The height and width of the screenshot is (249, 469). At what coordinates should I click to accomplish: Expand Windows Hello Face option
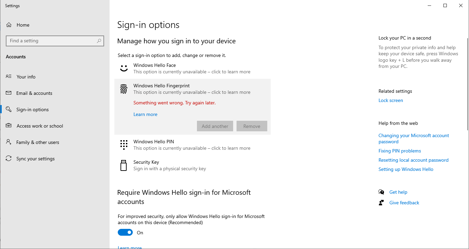(x=193, y=68)
